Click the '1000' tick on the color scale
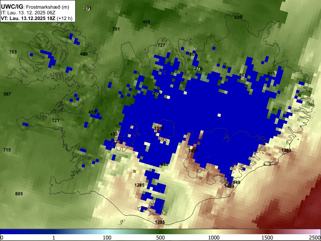 click(214, 238)
